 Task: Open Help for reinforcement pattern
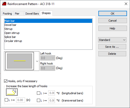[113, 28]
